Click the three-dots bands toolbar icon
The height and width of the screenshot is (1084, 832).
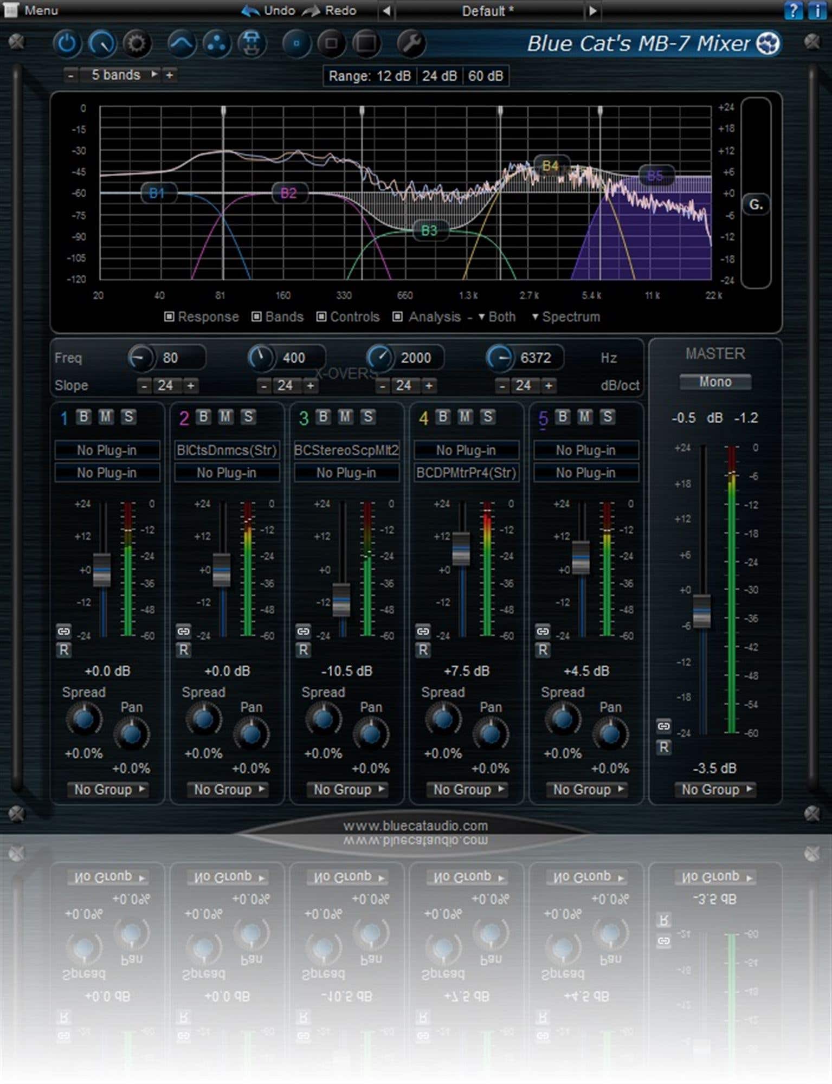click(216, 43)
